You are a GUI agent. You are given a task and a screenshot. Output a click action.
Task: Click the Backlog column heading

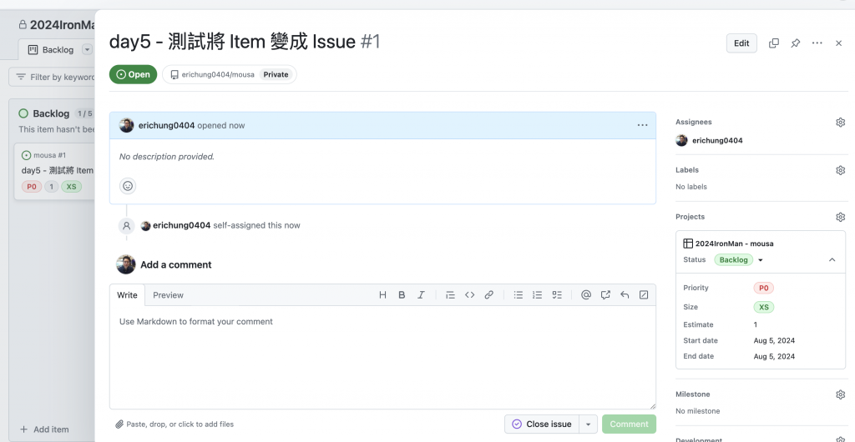pos(51,113)
